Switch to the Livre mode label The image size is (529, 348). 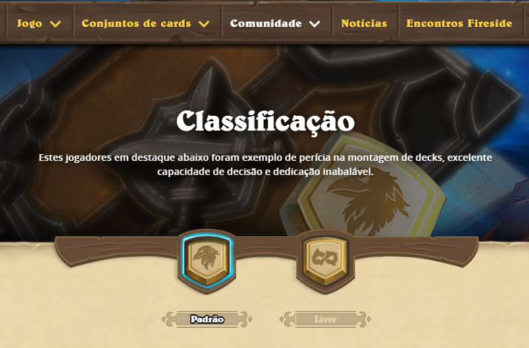(x=325, y=319)
